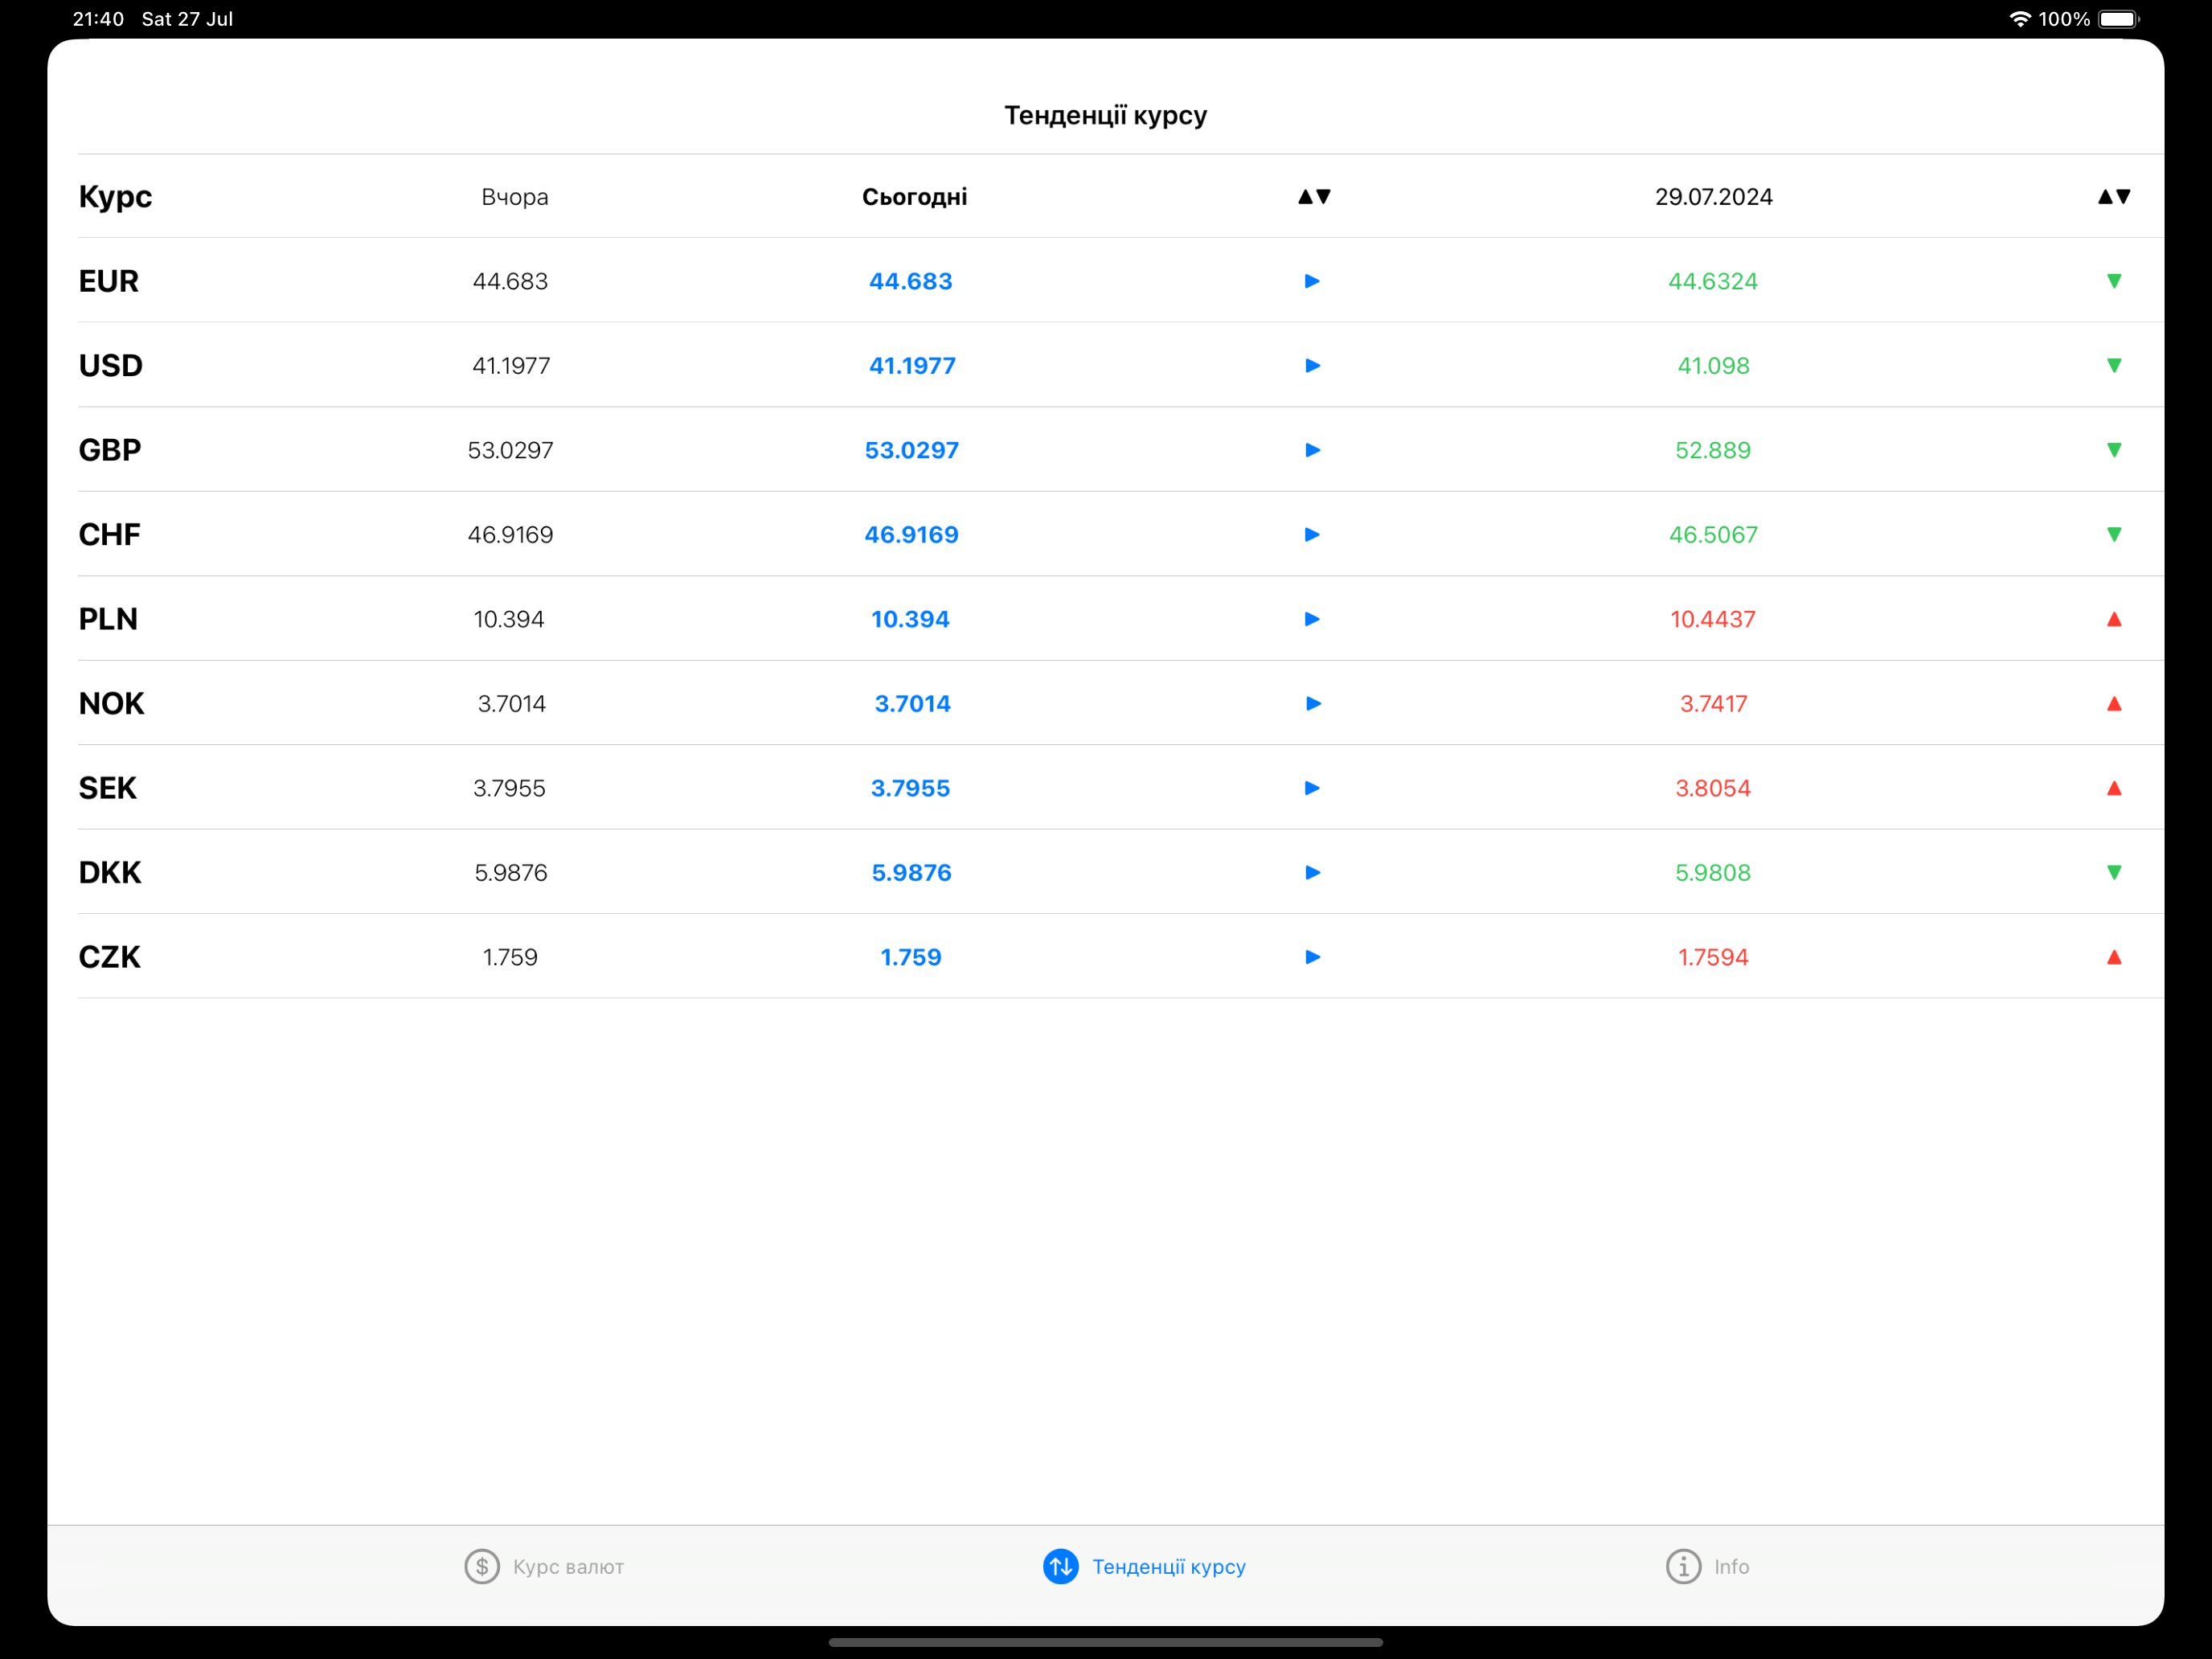Click today's CHF rate 46.9169 in blue
This screenshot has width=2212, height=1659.
(x=911, y=534)
